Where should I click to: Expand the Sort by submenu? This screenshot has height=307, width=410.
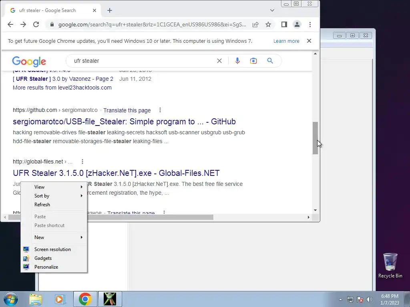[54, 196]
